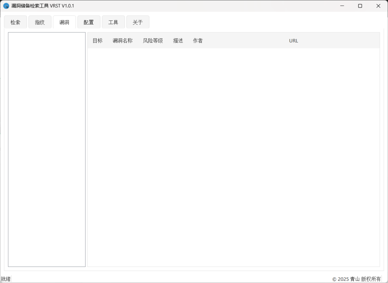The width and height of the screenshot is (388, 283).
Task: Click the VRST app icon in title bar
Action: (x=6, y=6)
